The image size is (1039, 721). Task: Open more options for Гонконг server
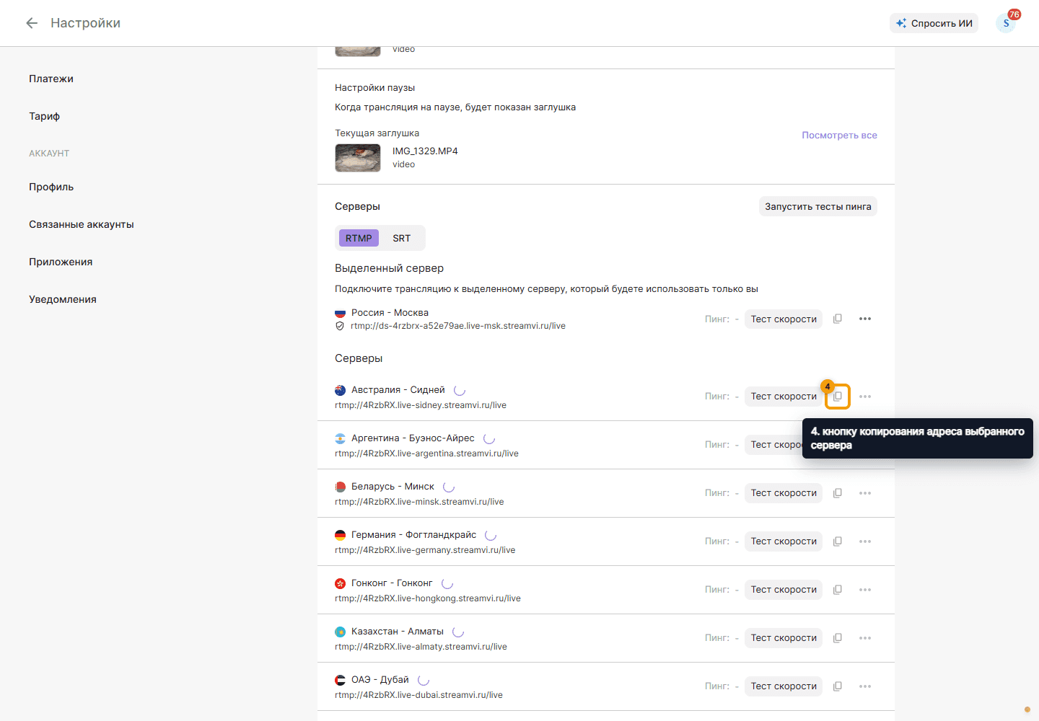tap(865, 590)
